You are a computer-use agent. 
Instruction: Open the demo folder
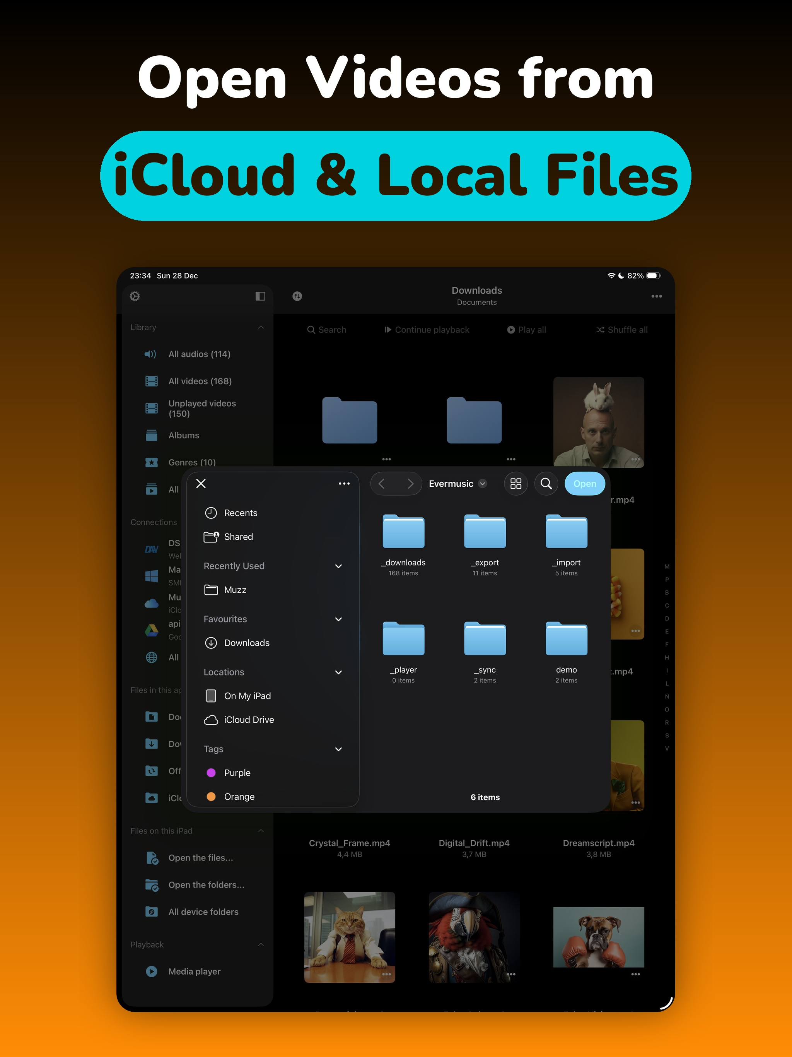pyautogui.click(x=567, y=652)
